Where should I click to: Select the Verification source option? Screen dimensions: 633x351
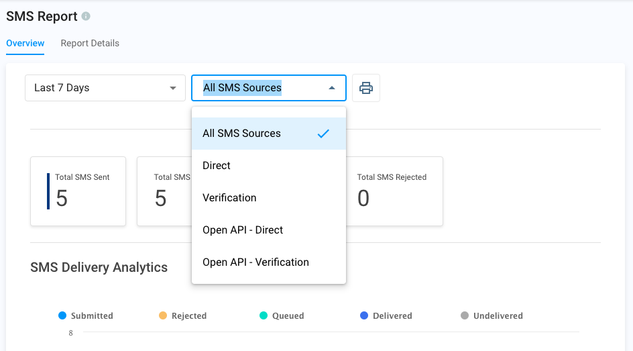(x=229, y=198)
